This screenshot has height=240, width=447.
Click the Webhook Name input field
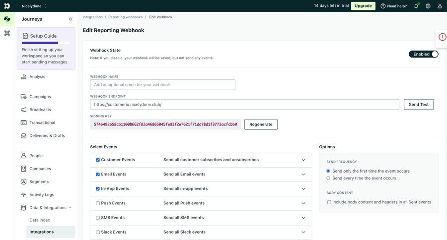coord(162,85)
